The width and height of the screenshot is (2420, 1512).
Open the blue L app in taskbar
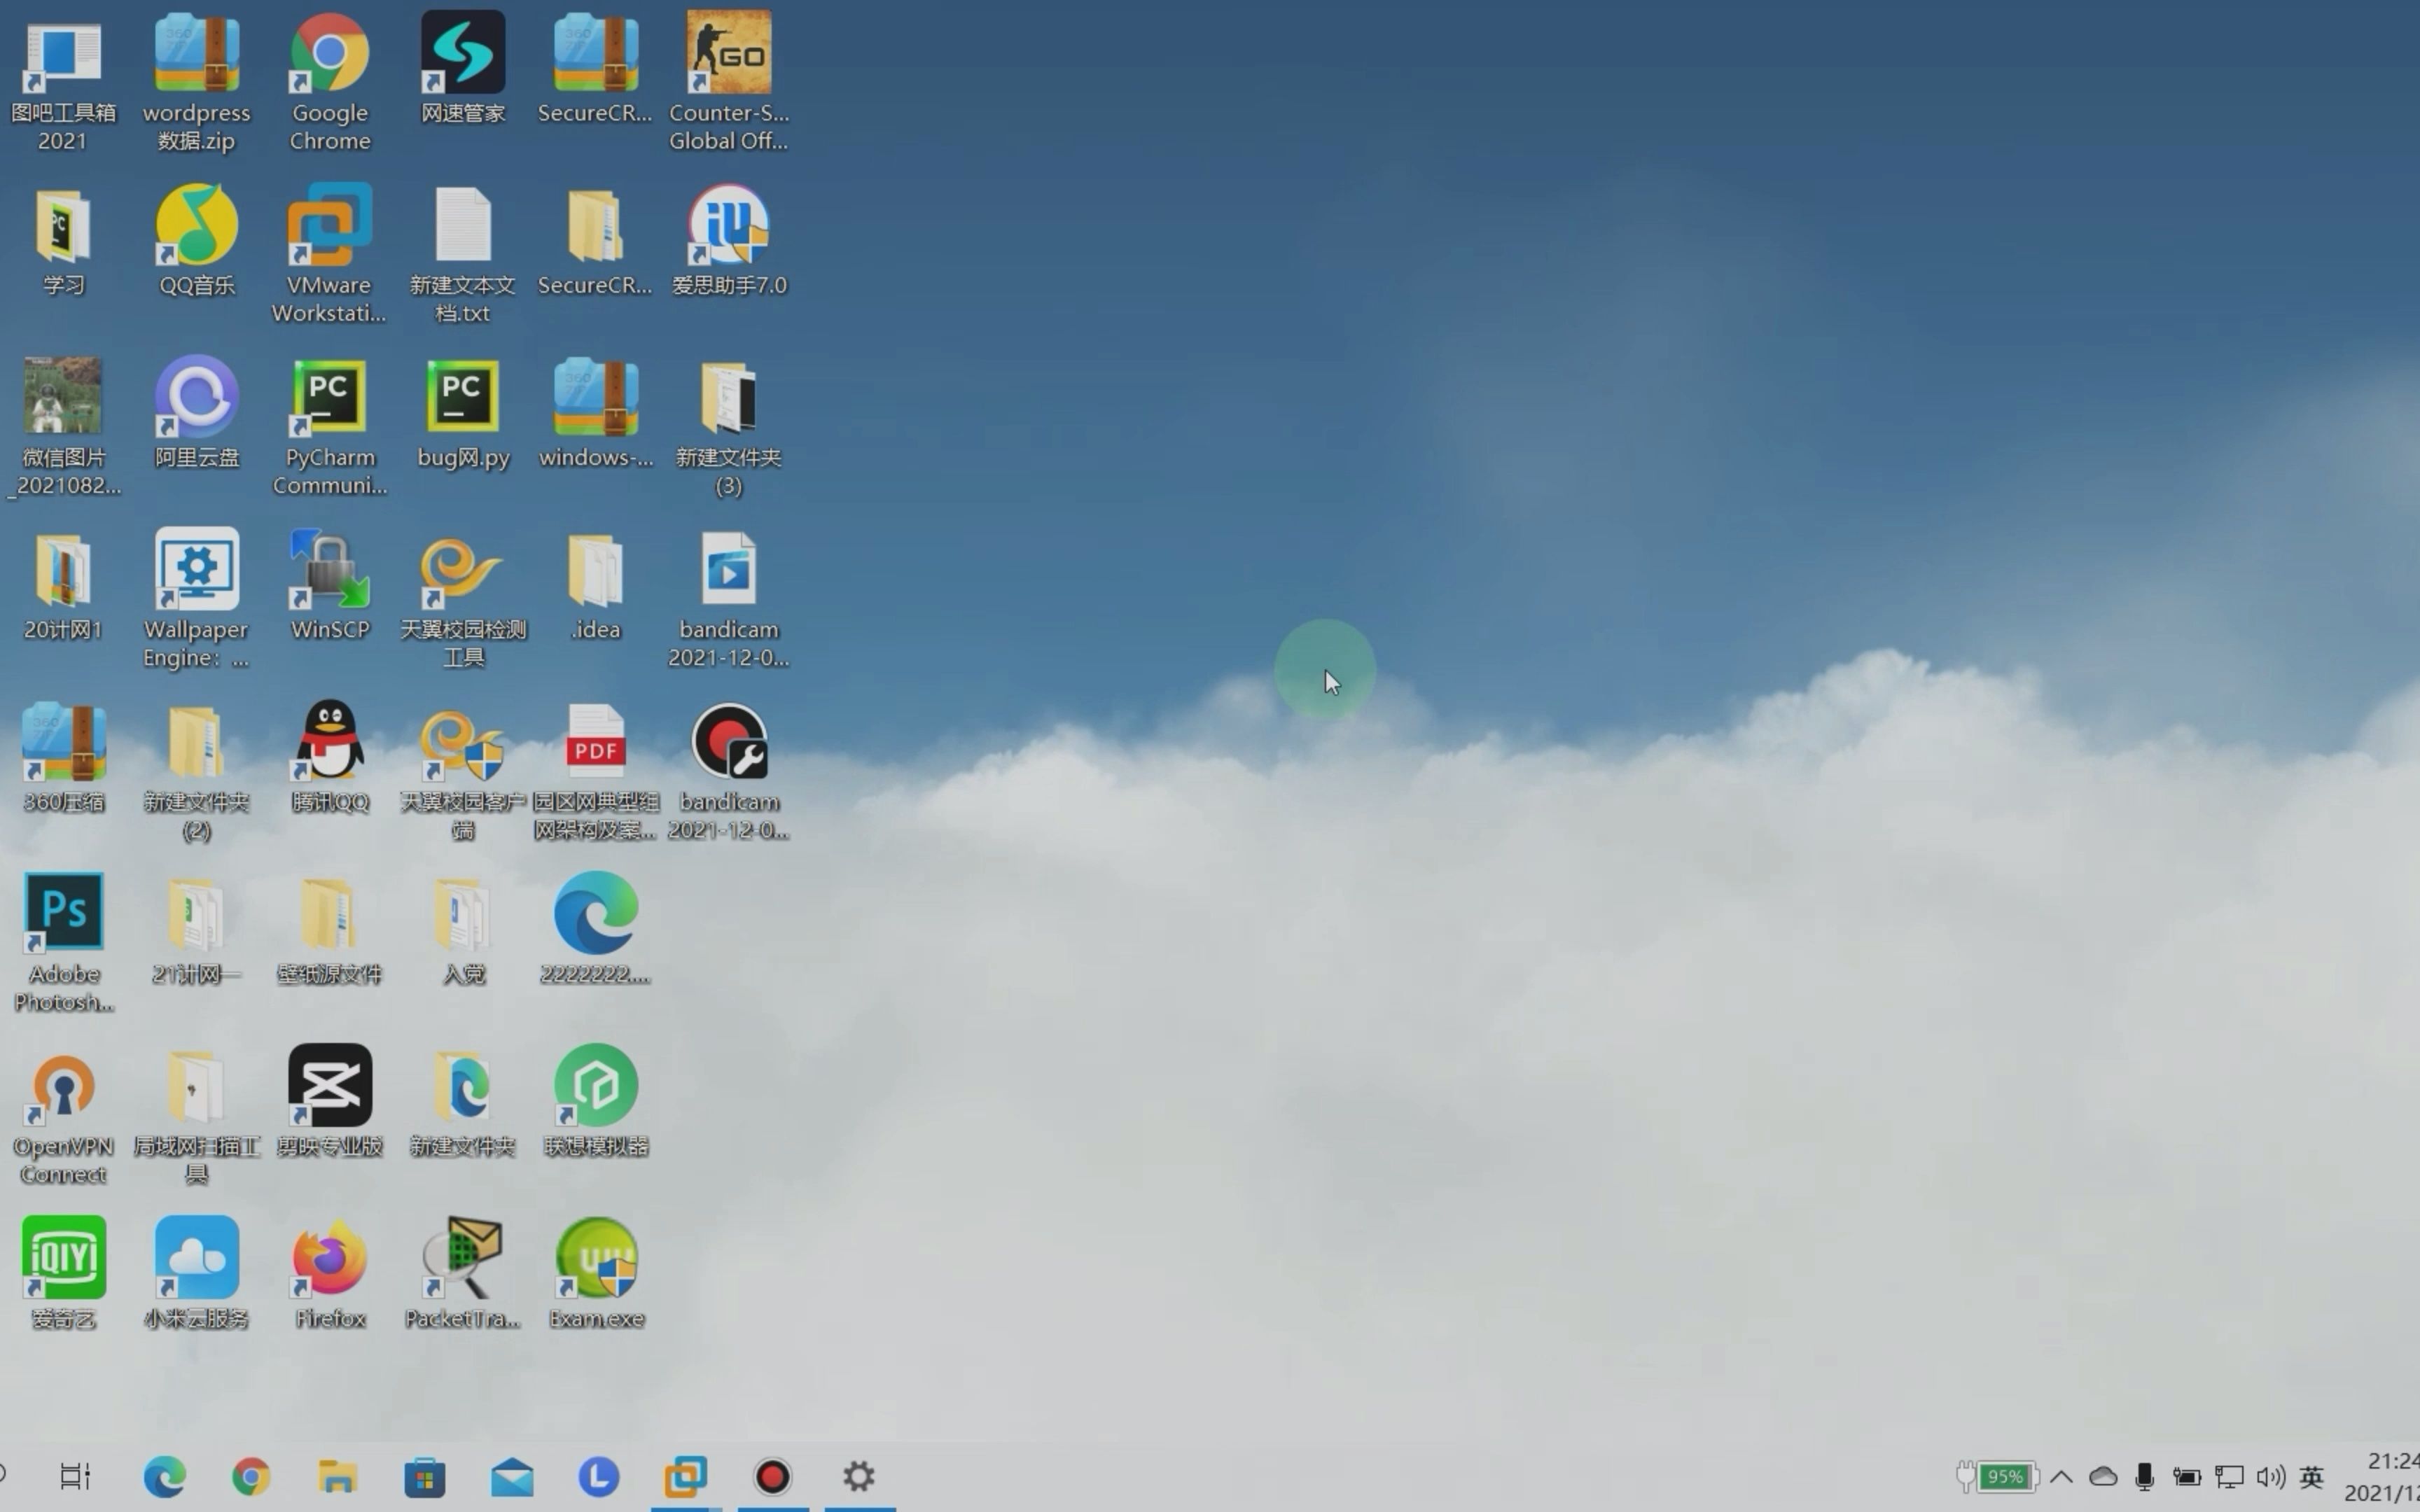[598, 1476]
